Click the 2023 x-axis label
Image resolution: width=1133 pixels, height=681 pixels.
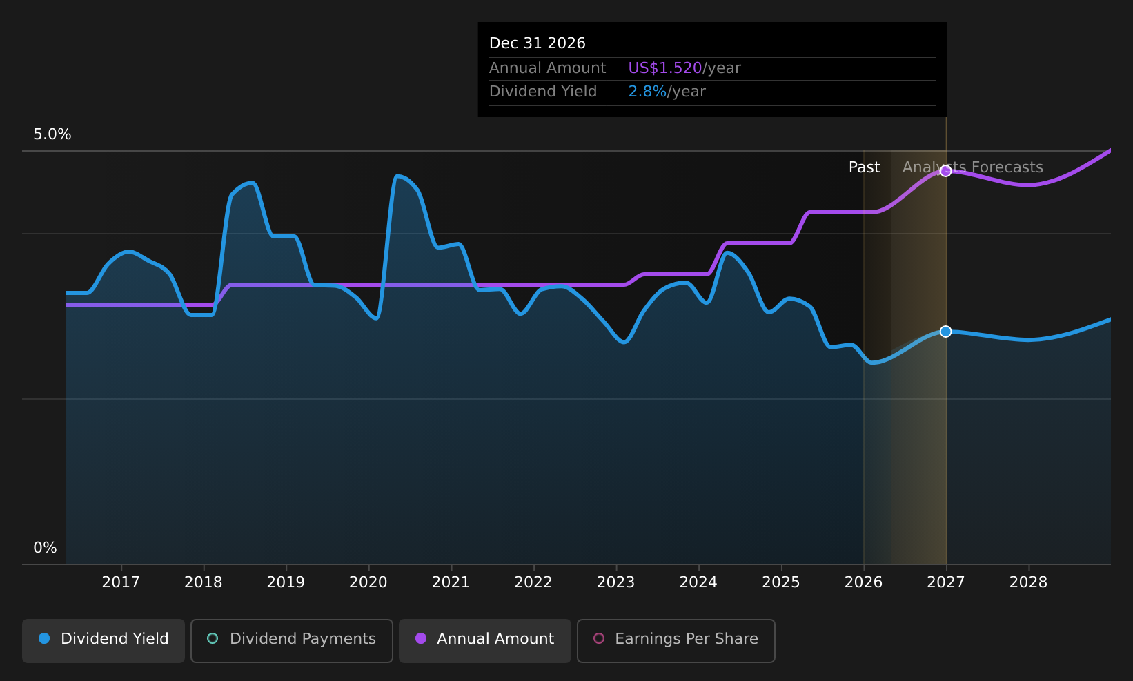click(615, 582)
